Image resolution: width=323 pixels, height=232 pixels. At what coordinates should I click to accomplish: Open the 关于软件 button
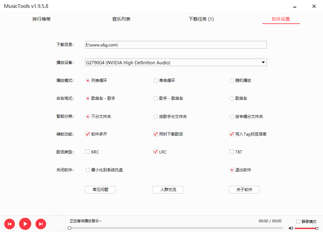(244, 190)
